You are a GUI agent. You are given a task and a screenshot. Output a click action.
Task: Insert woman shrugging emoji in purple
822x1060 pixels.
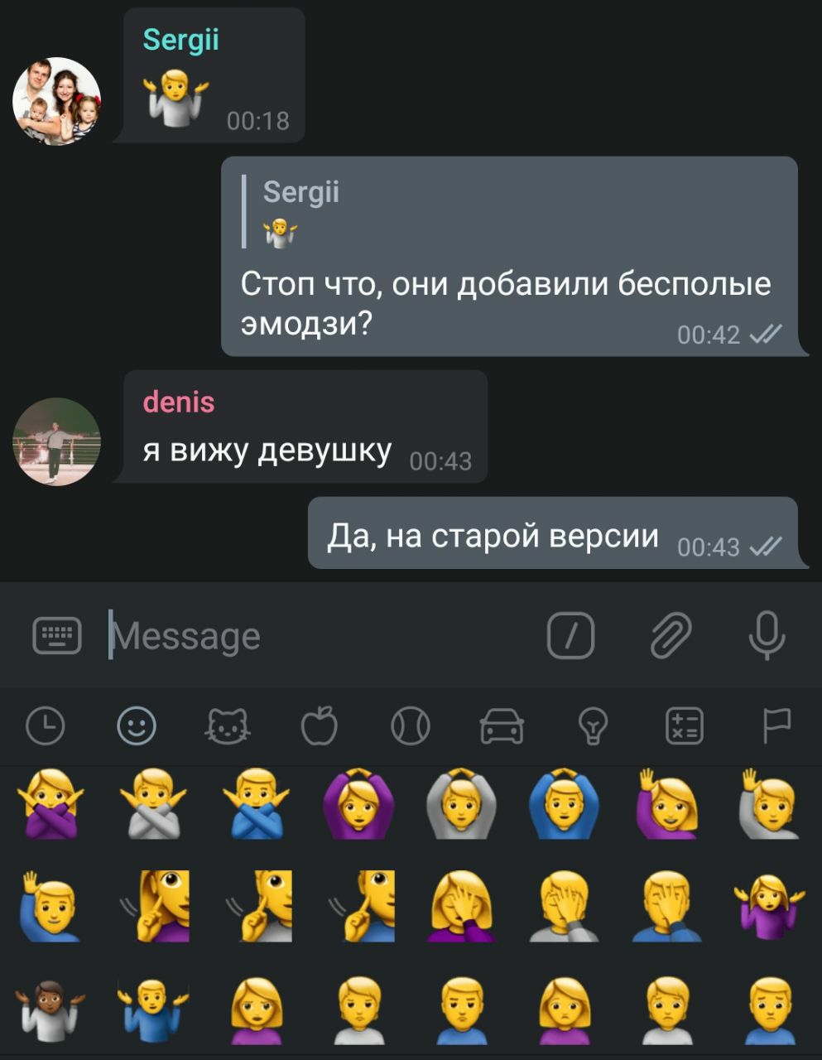tap(770, 906)
